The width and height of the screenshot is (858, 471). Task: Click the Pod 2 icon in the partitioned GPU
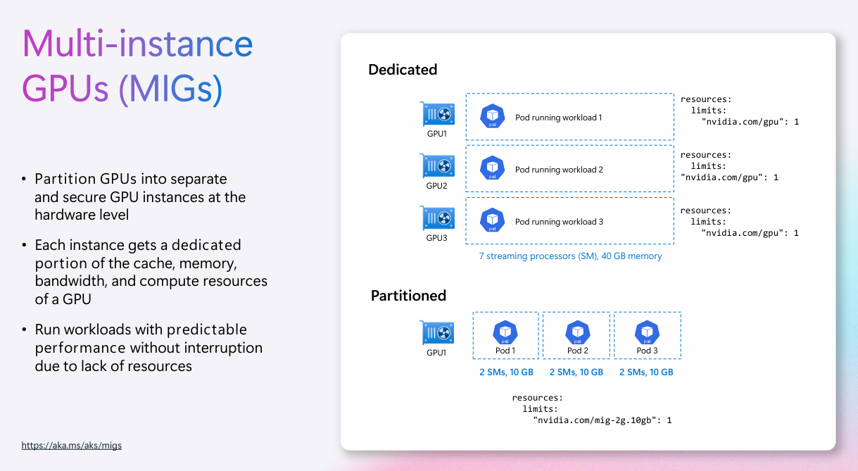click(x=577, y=332)
